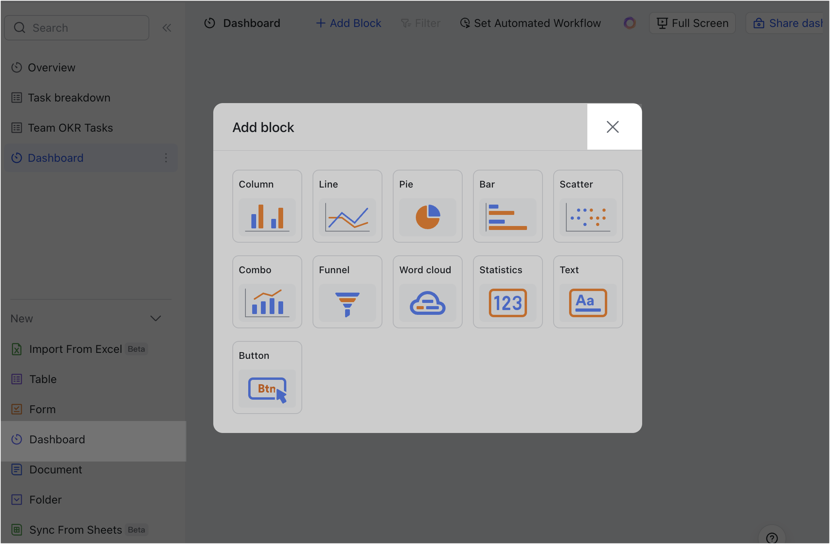Add a Text block
Viewport: 830px width, 544px height.
588,292
